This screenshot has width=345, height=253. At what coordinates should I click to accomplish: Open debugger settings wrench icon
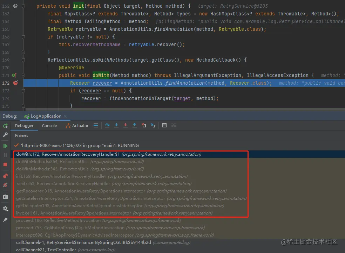click(5, 135)
